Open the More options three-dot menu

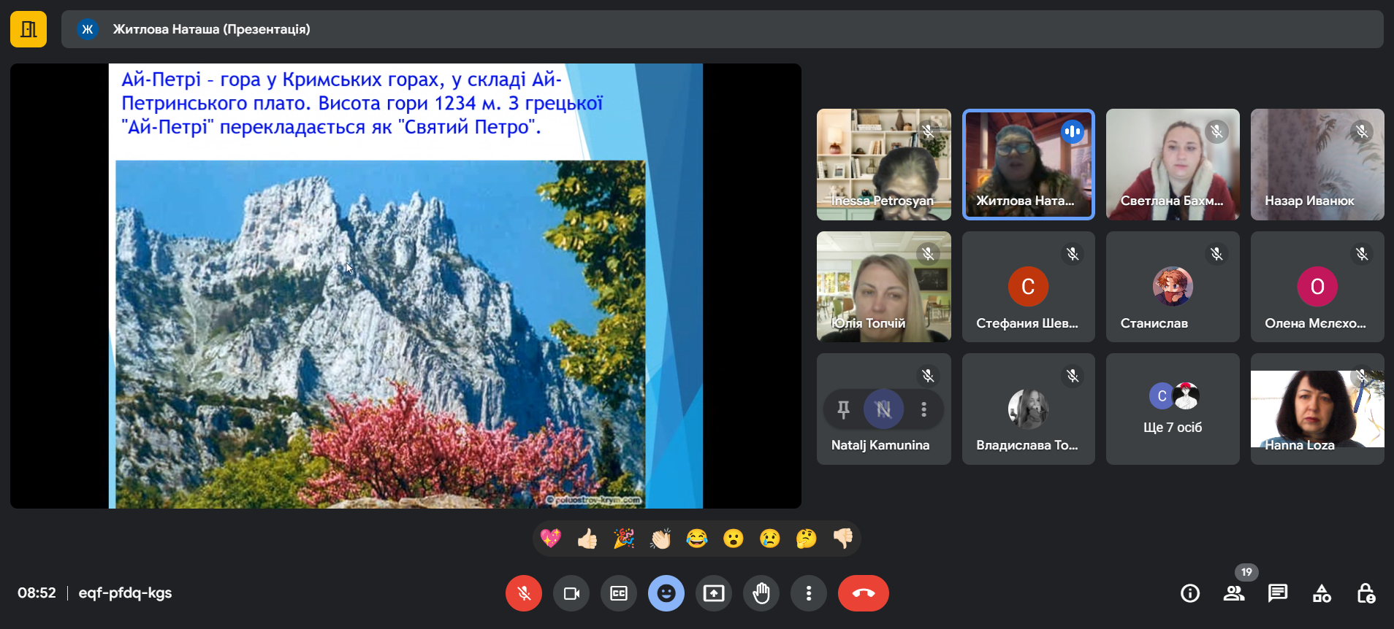[x=808, y=593]
